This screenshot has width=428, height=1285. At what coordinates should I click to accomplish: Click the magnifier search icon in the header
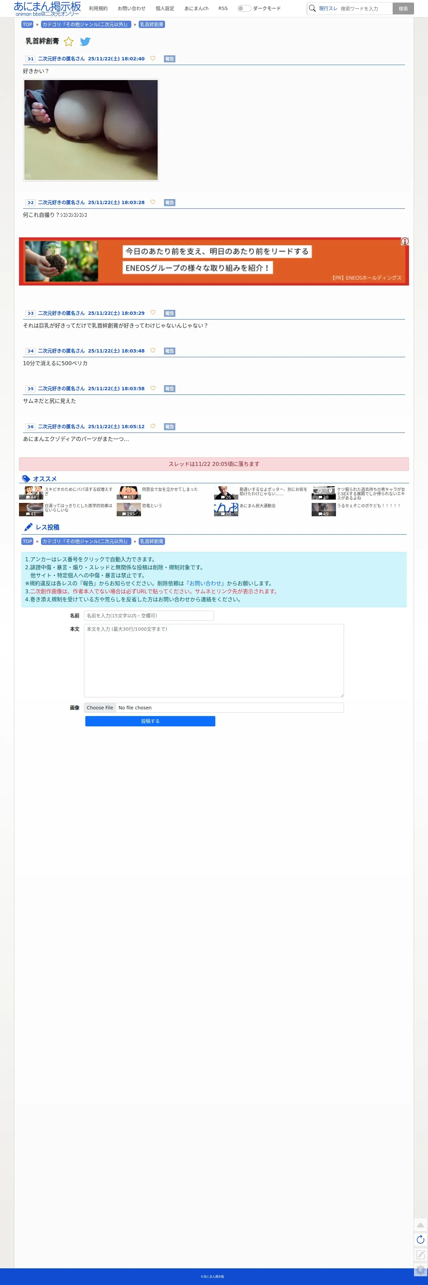point(312,8)
